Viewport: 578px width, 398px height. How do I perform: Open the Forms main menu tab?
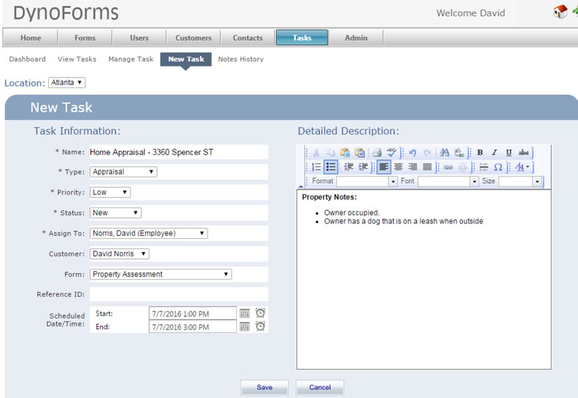(85, 38)
